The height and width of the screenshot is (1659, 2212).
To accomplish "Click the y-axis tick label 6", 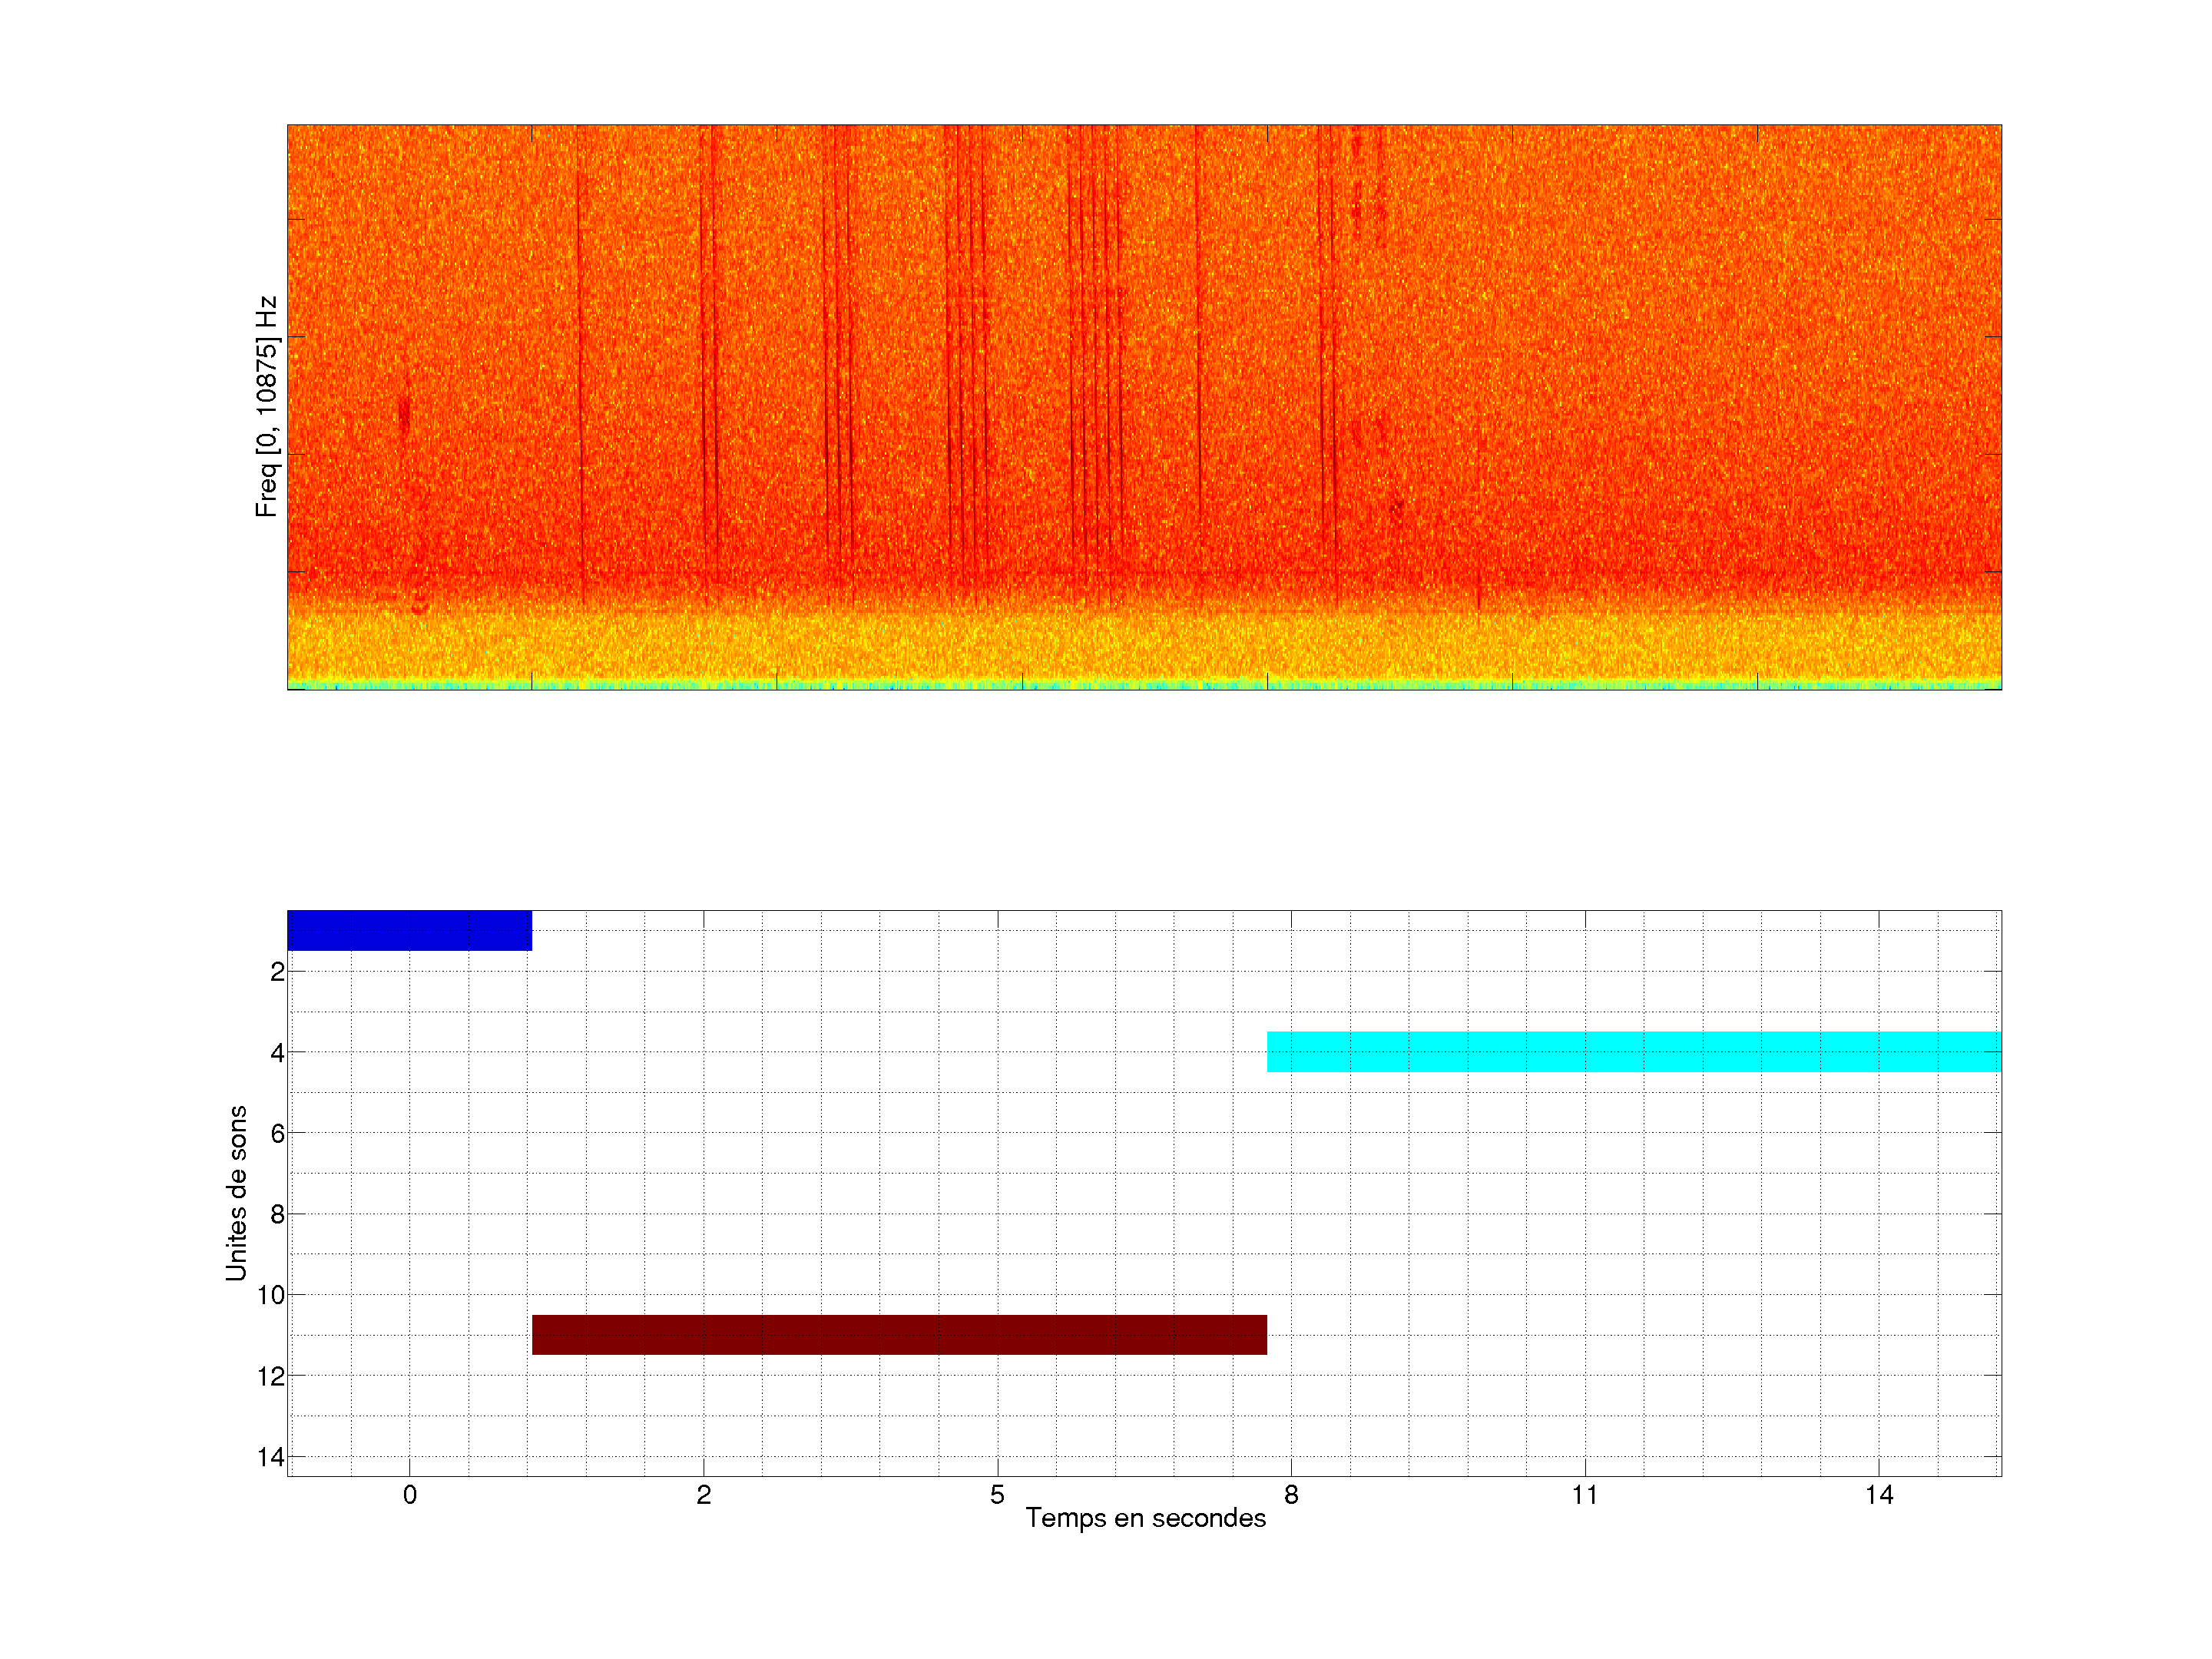I will [x=277, y=1133].
